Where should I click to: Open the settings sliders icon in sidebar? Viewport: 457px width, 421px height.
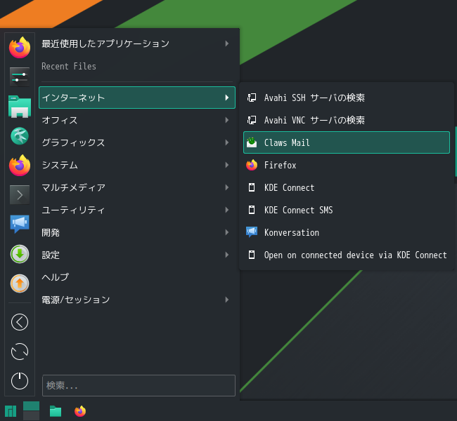click(x=20, y=77)
